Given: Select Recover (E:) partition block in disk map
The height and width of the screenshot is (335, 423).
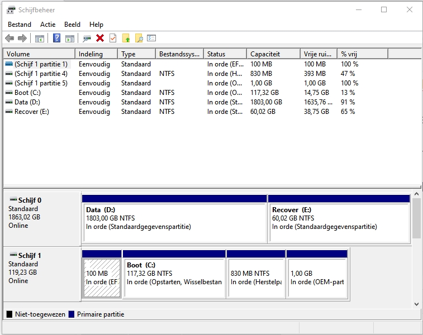Looking at the screenshot, I should pyautogui.click(x=339, y=222).
